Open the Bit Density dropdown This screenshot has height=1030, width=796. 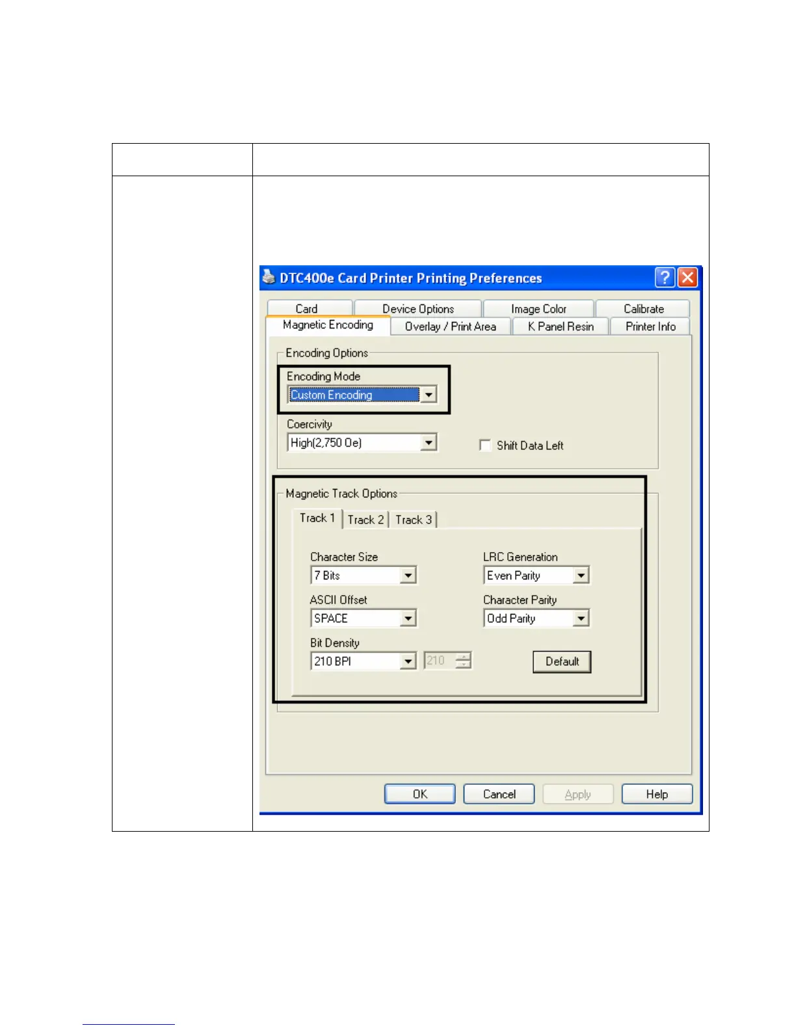408,661
